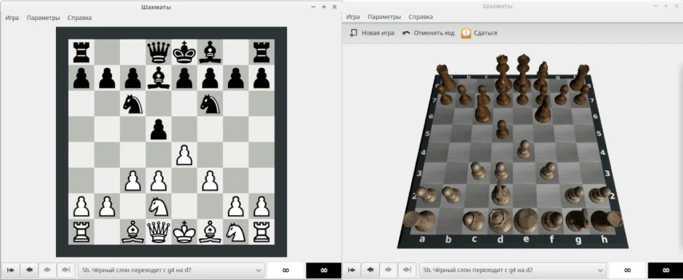This screenshot has height=280, width=683.
Task: Step back one move in right window
Action: coord(371,270)
